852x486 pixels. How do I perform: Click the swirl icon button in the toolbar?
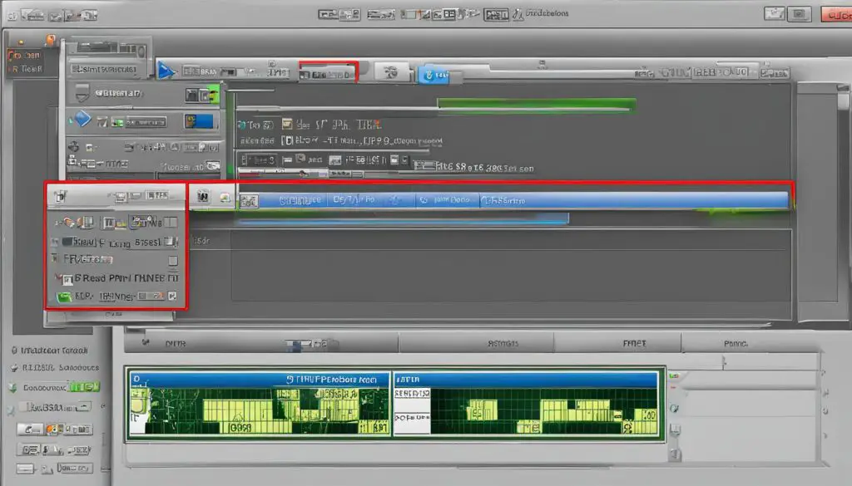390,72
